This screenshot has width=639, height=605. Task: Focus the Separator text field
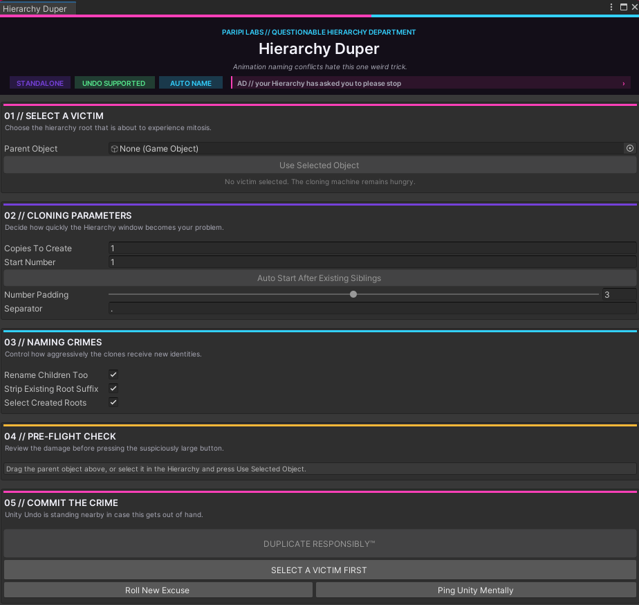point(373,309)
